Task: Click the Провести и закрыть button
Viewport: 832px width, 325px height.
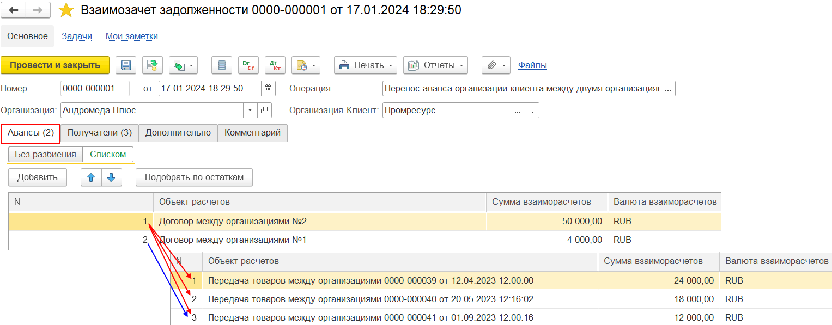Action: (55, 65)
